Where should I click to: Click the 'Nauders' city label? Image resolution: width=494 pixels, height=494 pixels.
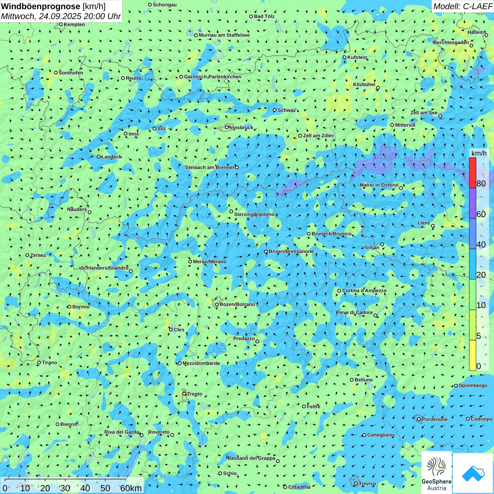[77, 209]
